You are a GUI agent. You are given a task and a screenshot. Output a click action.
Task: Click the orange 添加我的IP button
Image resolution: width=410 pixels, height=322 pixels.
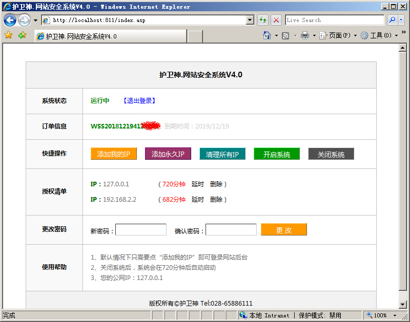pos(114,154)
